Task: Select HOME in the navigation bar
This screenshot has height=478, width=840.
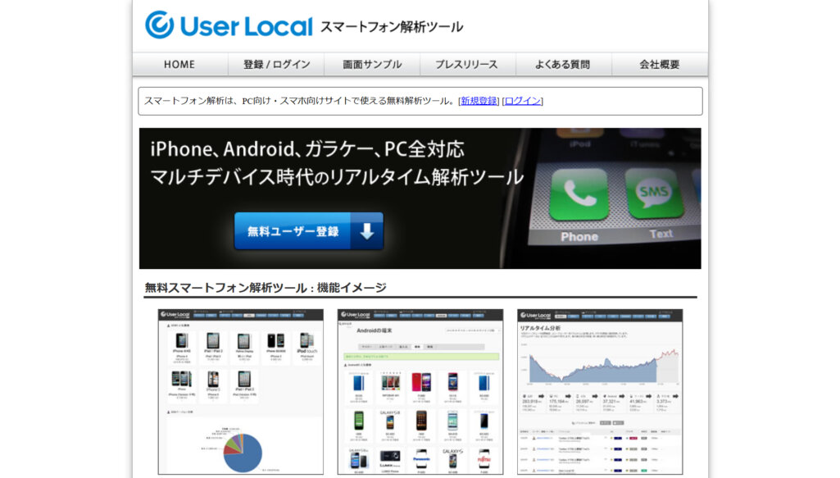Action: pos(179,63)
